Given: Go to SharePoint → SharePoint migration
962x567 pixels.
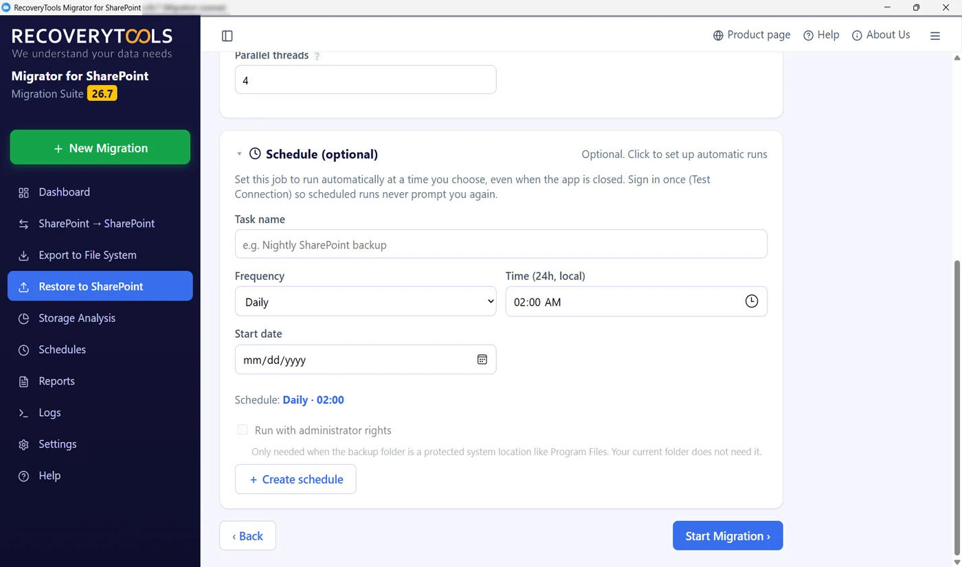Looking at the screenshot, I should 100,224.
